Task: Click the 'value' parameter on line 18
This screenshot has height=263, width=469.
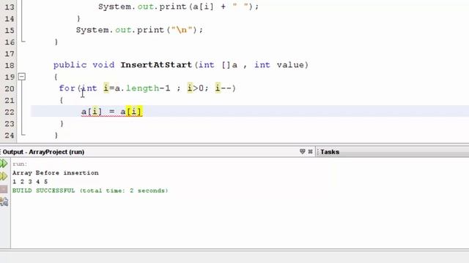Action: [x=290, y=65]
